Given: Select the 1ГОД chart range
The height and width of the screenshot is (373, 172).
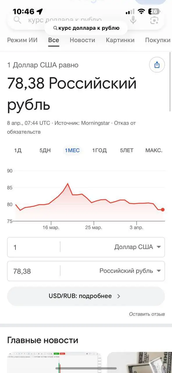Looking at the screenshot, I should point(99,150).
